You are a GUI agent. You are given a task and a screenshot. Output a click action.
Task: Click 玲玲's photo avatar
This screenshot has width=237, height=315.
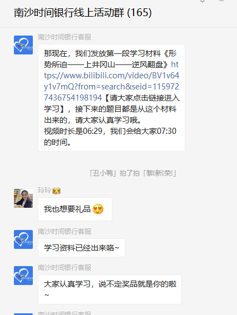point(23,198)
